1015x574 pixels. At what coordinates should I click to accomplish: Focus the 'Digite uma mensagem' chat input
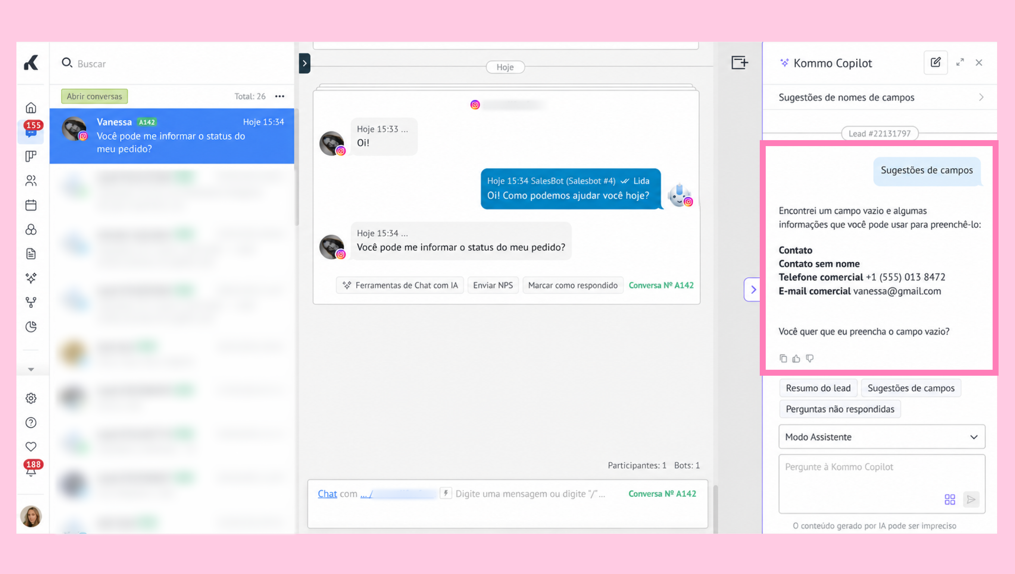coord(530,493)
